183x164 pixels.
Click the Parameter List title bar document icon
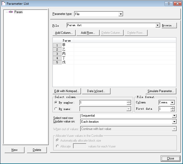3,3
